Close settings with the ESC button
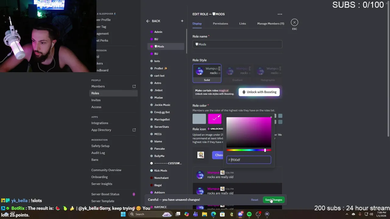Viewport: 390px width, 219px height. pyautogui.click(x=294, y=22)
